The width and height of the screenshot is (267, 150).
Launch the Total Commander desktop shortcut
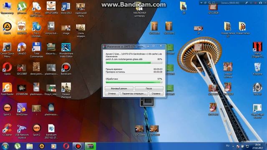click(x=36, y=50)
